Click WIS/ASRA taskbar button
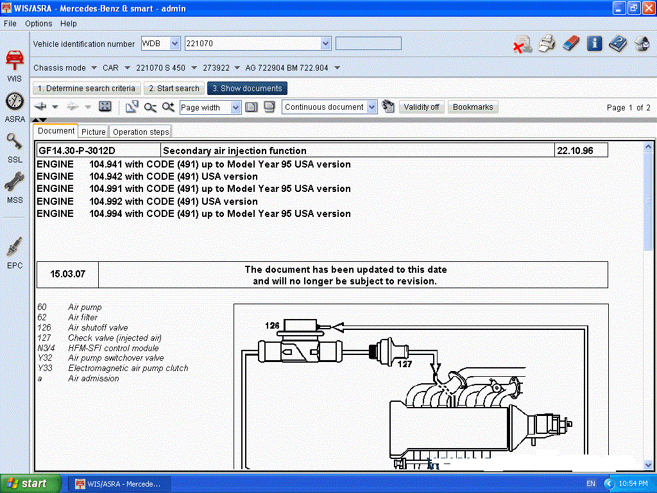Image resolution: width=657 pixels, height=493 pixels. (x=119, y=484)
